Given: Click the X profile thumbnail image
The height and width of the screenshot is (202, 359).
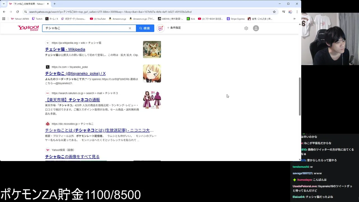Looking at the screenshot, I should pos(152,74).
